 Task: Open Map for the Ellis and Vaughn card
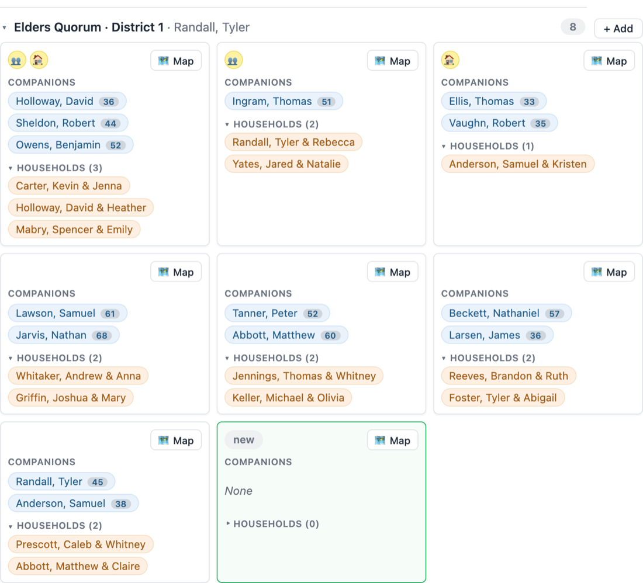point(609,61)
